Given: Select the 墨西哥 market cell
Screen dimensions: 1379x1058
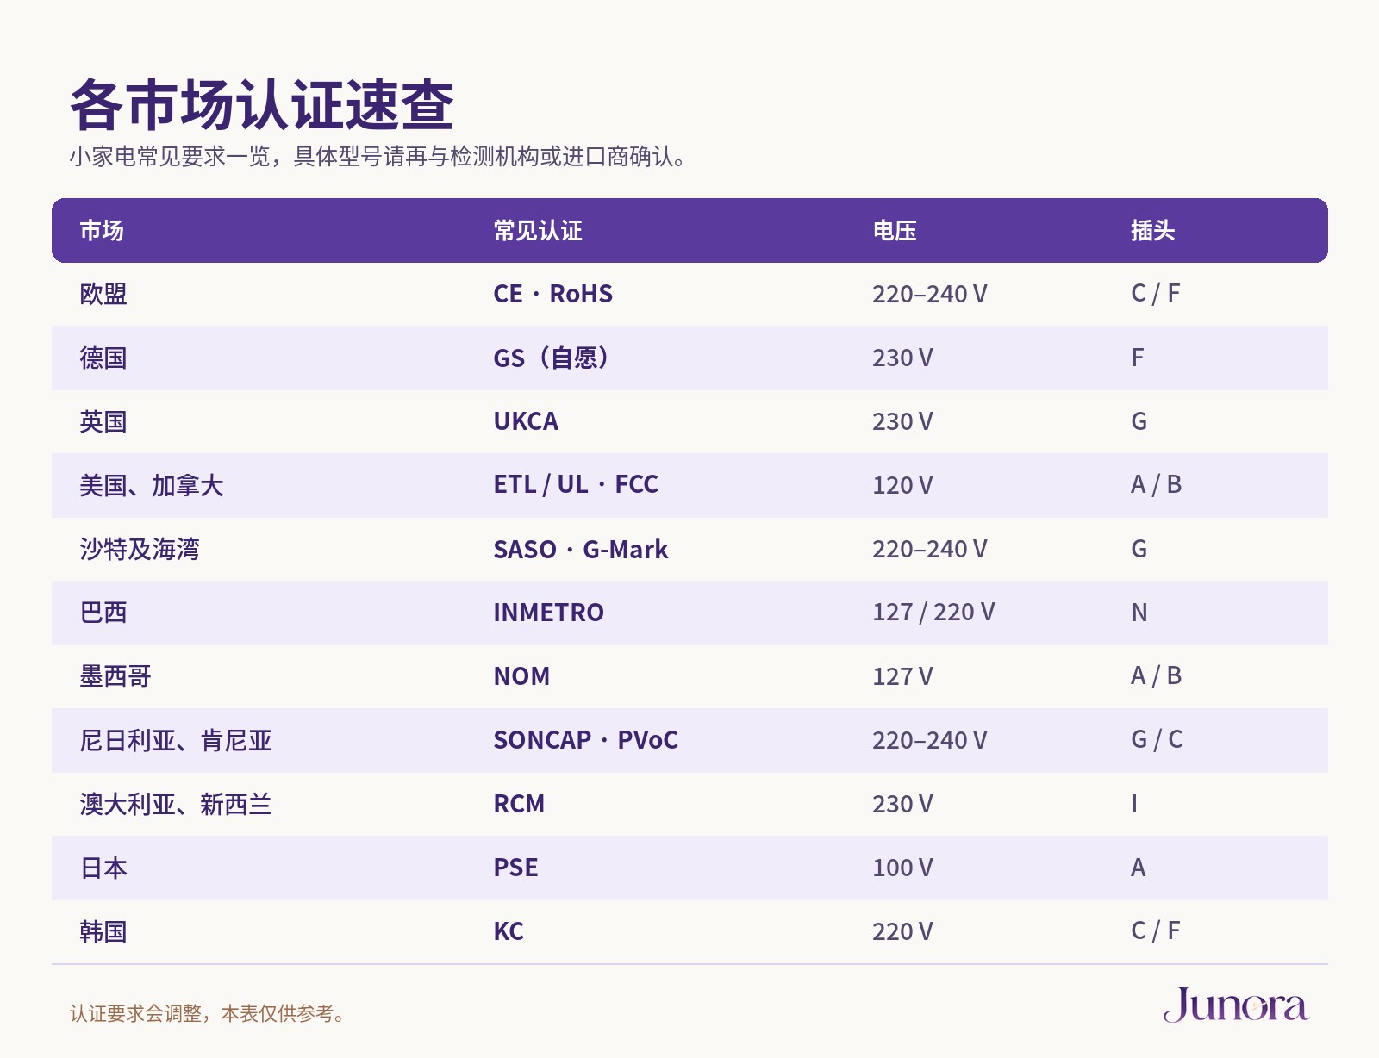Looking at the screenshot, I should (115, 676).
